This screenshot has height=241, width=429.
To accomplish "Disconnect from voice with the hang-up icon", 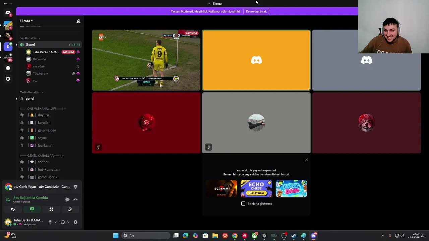I will 75,199.
